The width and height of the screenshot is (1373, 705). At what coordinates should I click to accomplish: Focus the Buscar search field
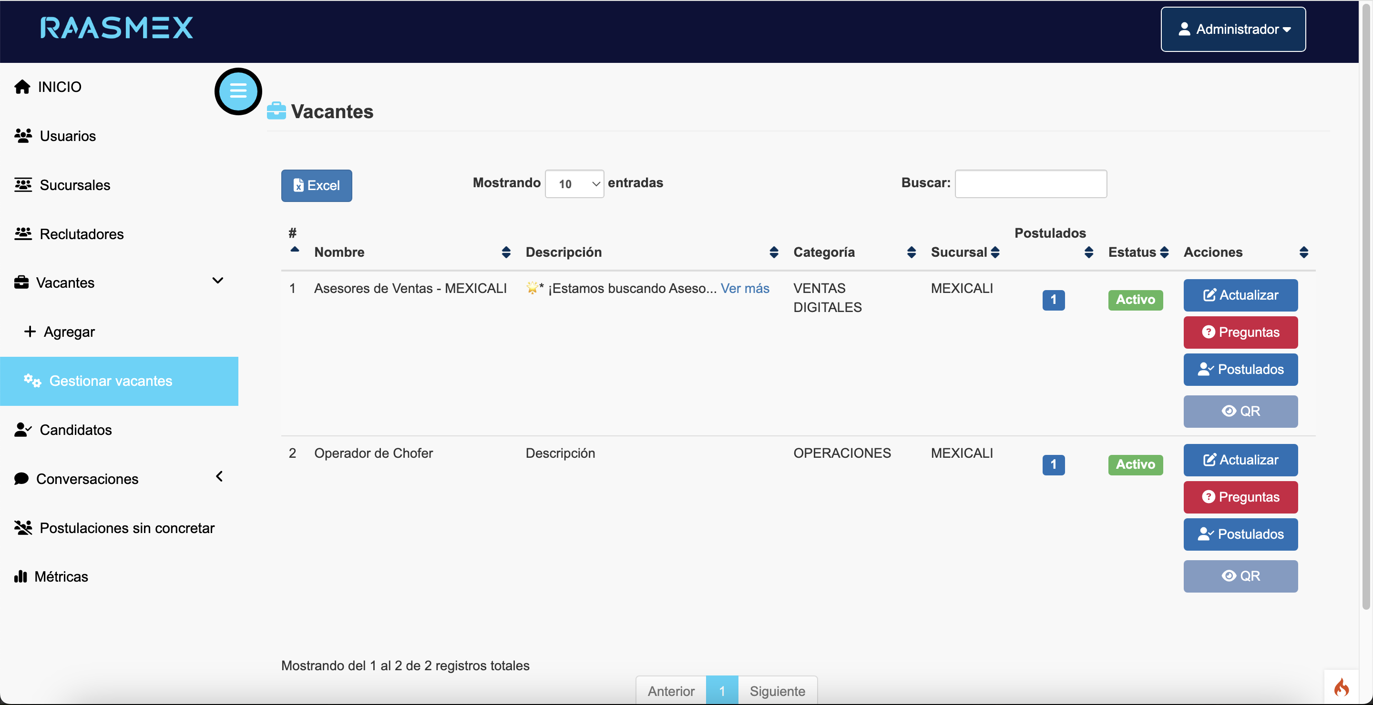[1030, 184]
